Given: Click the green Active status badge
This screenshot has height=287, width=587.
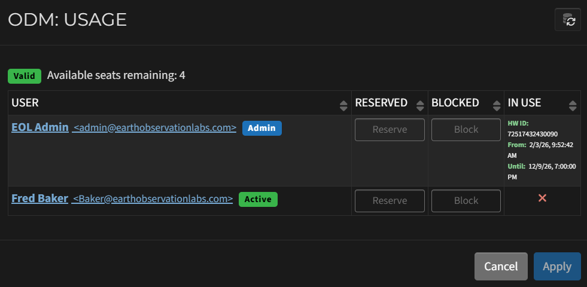Looking at the screenshot, I should [x=258, y=199].
